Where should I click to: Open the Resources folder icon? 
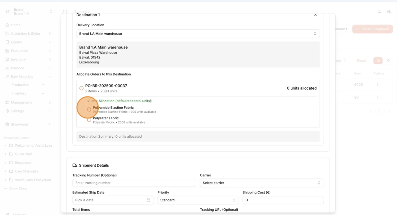click(x=11, y=163)
